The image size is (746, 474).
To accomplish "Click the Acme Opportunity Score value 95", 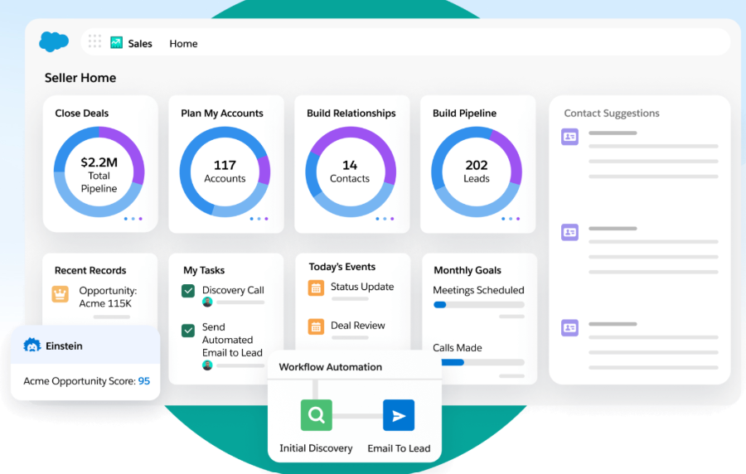I will click(144, 381).
